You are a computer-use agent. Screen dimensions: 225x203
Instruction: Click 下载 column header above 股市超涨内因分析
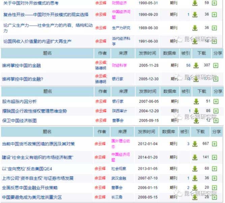point(201,91)
